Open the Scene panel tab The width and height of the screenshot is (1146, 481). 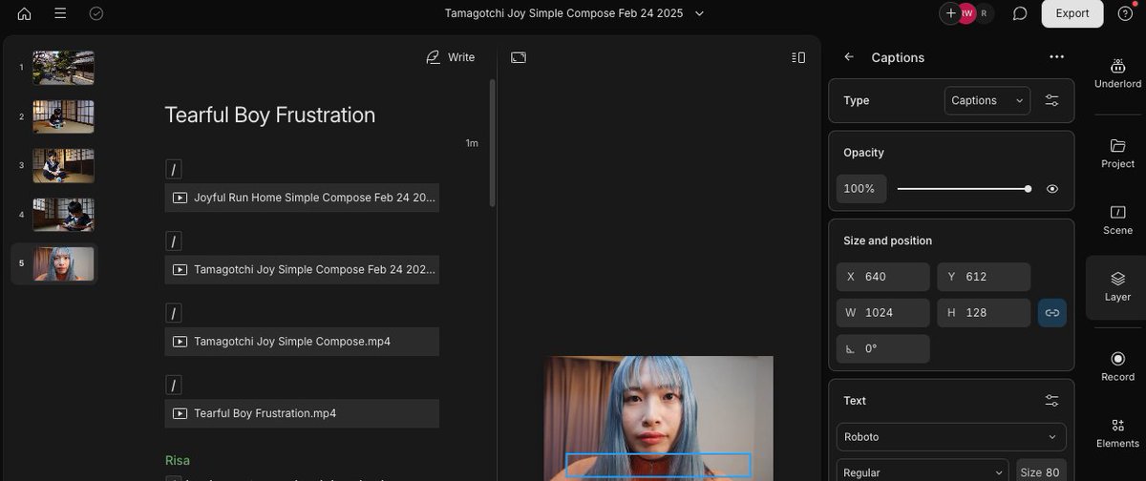tap(1117, 219)
